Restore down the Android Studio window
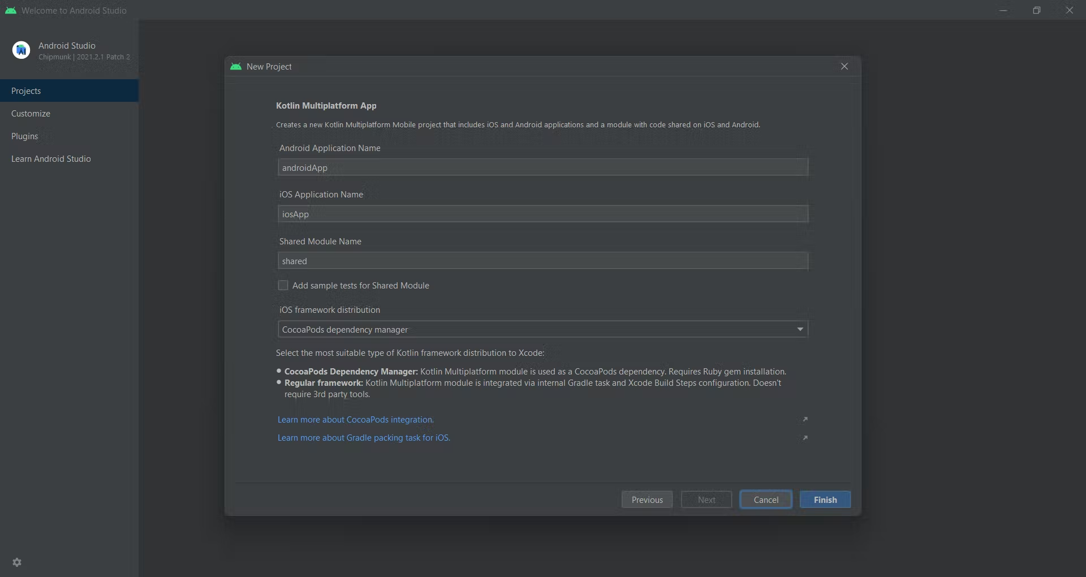The image size is (1086, 577). (1036, 10)
